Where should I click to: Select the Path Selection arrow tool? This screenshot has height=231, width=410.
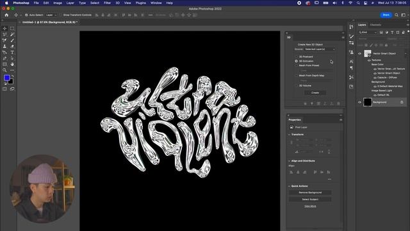point(12,58)
